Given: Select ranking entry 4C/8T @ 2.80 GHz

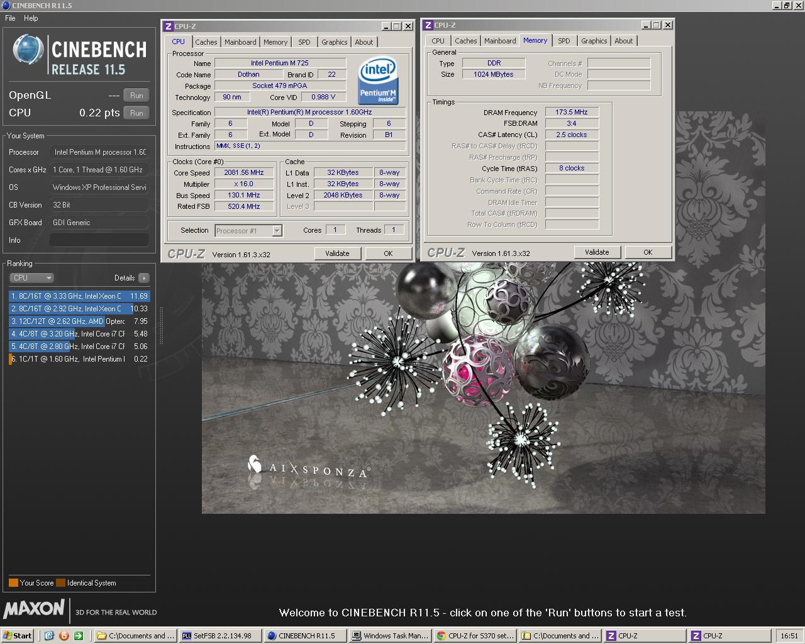Looking at the screenshot, I should tap(79, 347).
